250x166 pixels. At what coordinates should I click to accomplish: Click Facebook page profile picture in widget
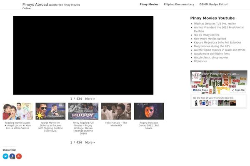tap(196, 76)
